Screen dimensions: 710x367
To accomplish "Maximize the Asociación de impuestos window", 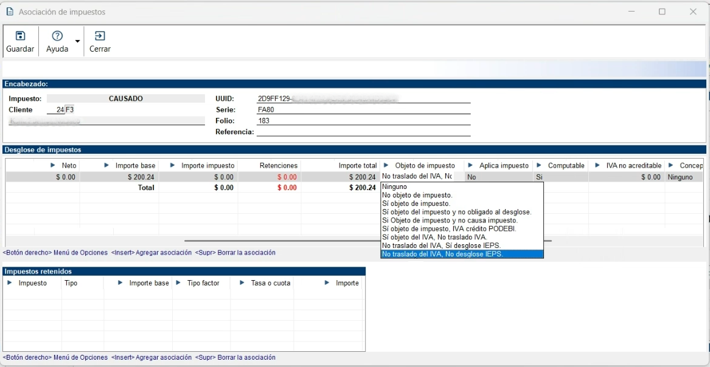I will pos(662,12).
